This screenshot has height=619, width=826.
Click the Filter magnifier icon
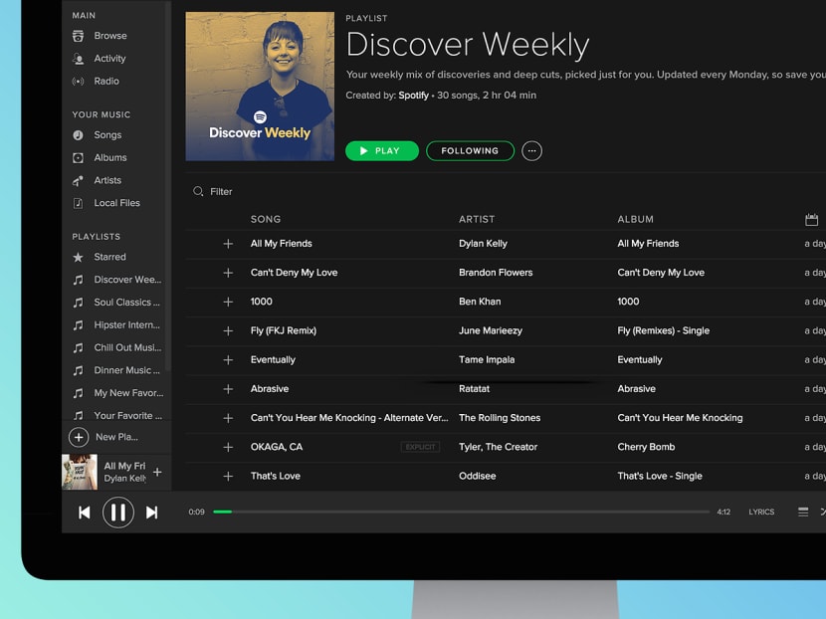[x=198, y=191]
